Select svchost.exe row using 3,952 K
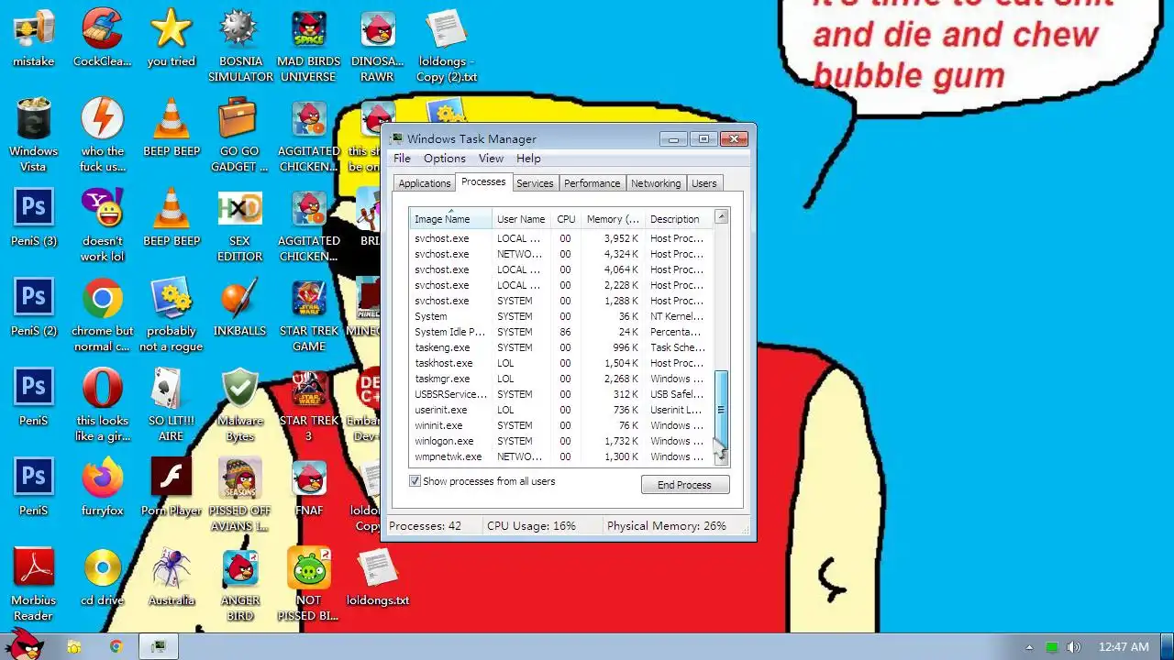 point(561,238)
